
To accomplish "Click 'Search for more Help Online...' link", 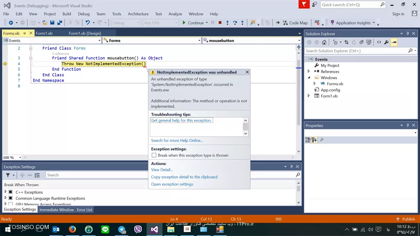I will click(x=177, y=141).
